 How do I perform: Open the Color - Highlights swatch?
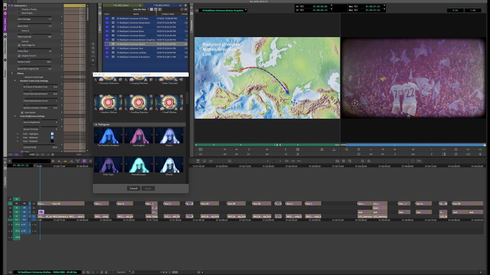[x=52, y=134]
